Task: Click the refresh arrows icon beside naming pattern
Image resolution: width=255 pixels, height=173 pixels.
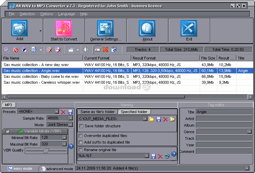Action: pyautogui.click(x=167, y=156)
